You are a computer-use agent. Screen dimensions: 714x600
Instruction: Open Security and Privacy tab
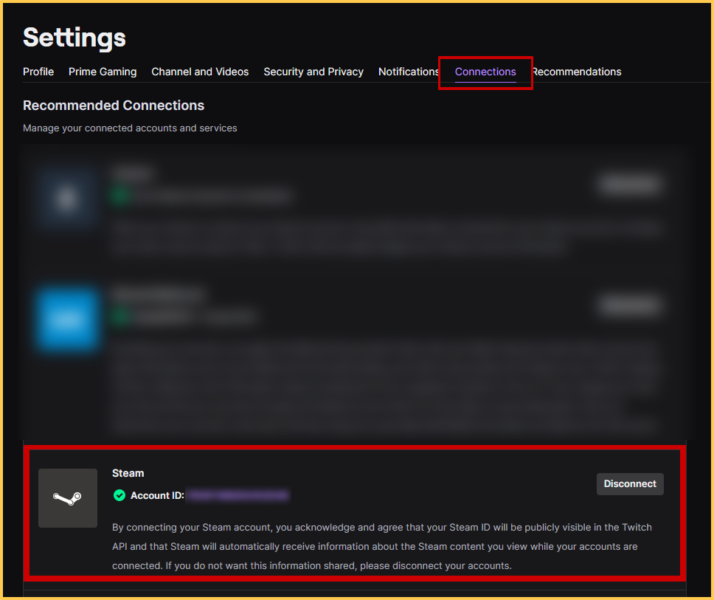tap(313, 72)
